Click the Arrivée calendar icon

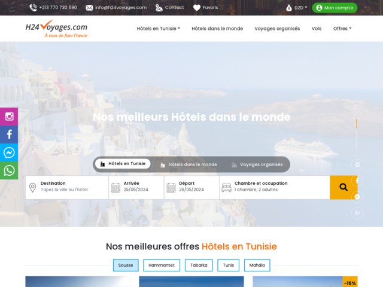coord(116,187)
